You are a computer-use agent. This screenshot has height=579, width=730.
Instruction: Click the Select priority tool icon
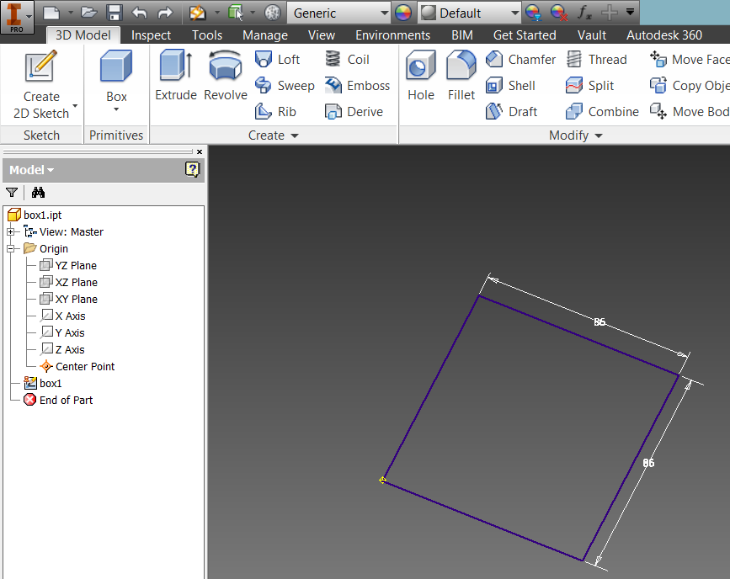(x=236, y=13)
